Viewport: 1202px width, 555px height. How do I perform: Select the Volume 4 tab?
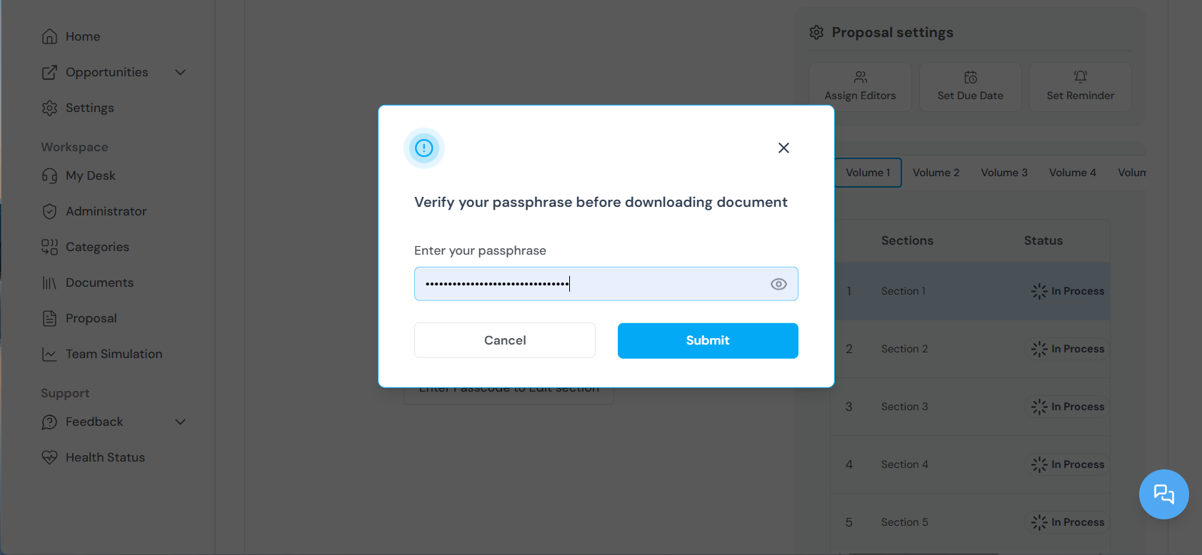coord(1072,173)
